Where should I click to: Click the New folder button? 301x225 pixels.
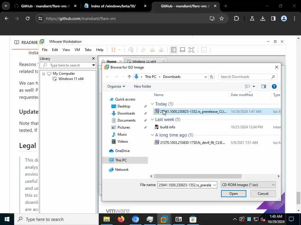coord(143,86)
